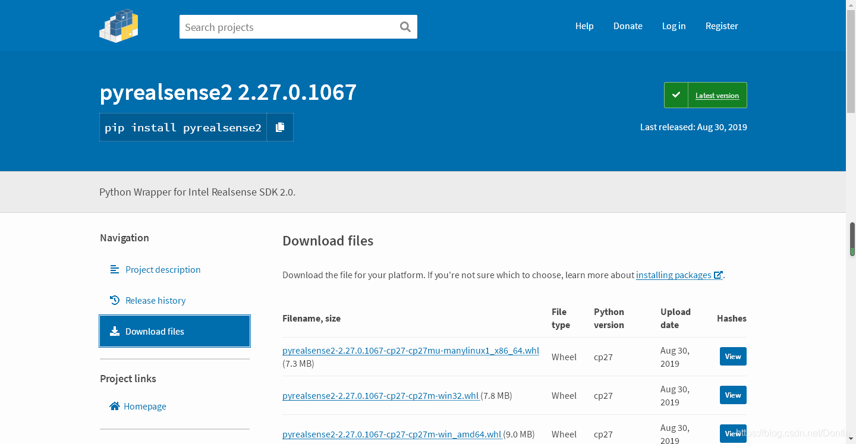Download the cp27mu manylinux1_x86_64 wheel
This screenshot has height=444, width=856.
[411, 350]
